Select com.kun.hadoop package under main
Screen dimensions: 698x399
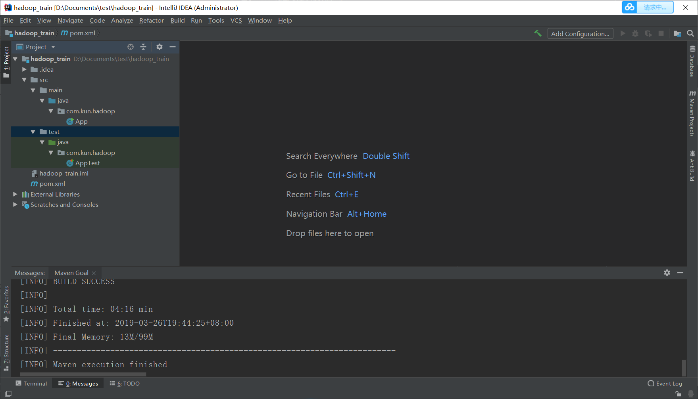pyautogui.click(x=90, y=111)
